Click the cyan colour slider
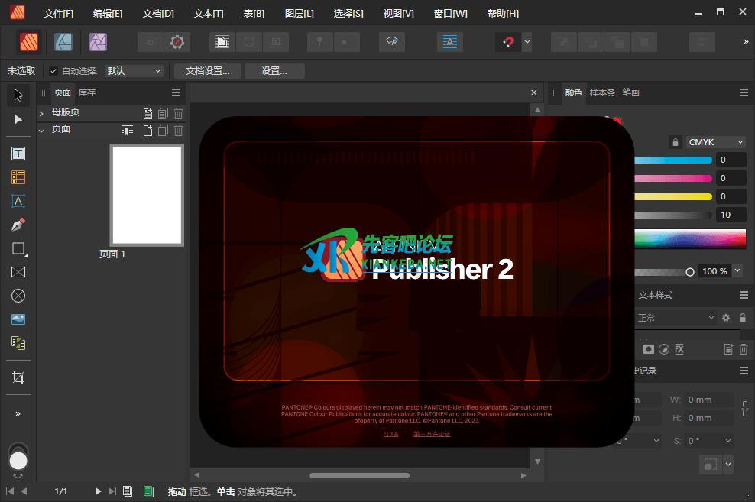The height and width of the screenshot is (502, 755). 672,160
